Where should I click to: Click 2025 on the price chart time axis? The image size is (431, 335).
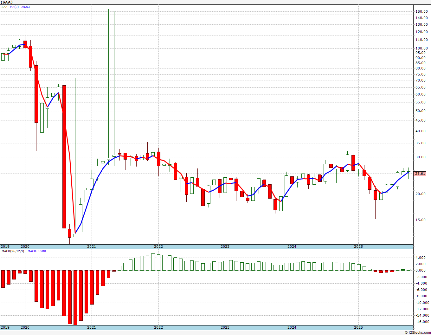[x=358, y=246]
